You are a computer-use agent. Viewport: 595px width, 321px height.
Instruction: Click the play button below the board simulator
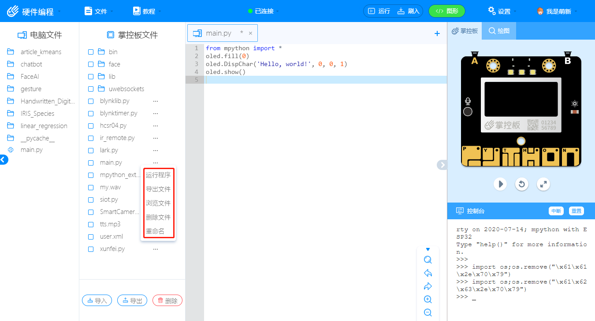tap(500, 184)
